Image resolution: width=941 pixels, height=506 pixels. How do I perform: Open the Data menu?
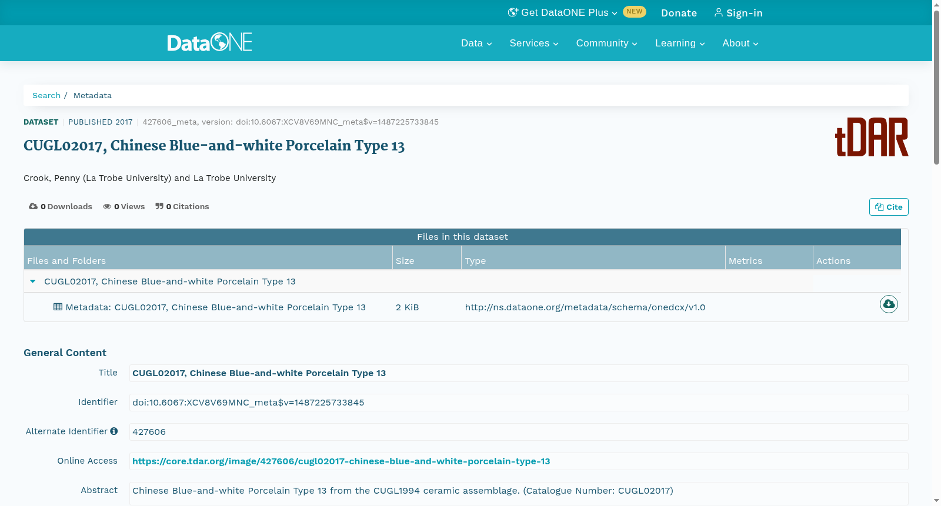476,43
